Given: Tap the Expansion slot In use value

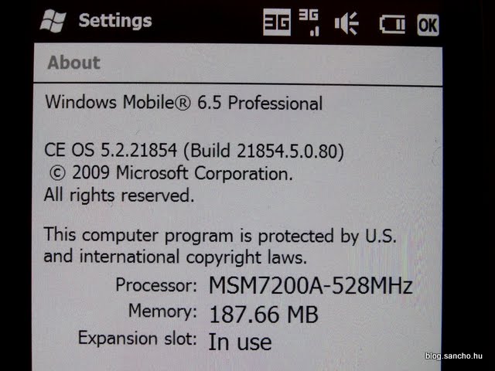Looking at the screenshot, I should (x=240, y=342).
